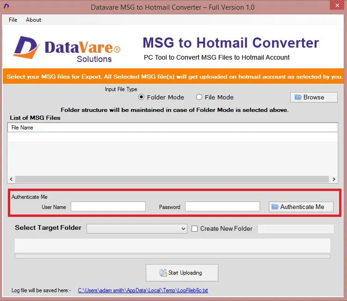Click the left arrow of file list scrollbar
347x301 pixels.
pos(11,179)
